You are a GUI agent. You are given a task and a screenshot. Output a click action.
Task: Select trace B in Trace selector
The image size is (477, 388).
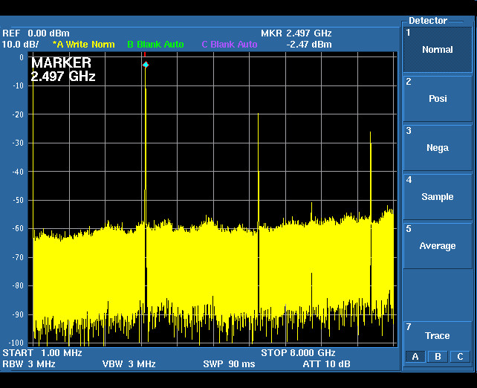438,357
